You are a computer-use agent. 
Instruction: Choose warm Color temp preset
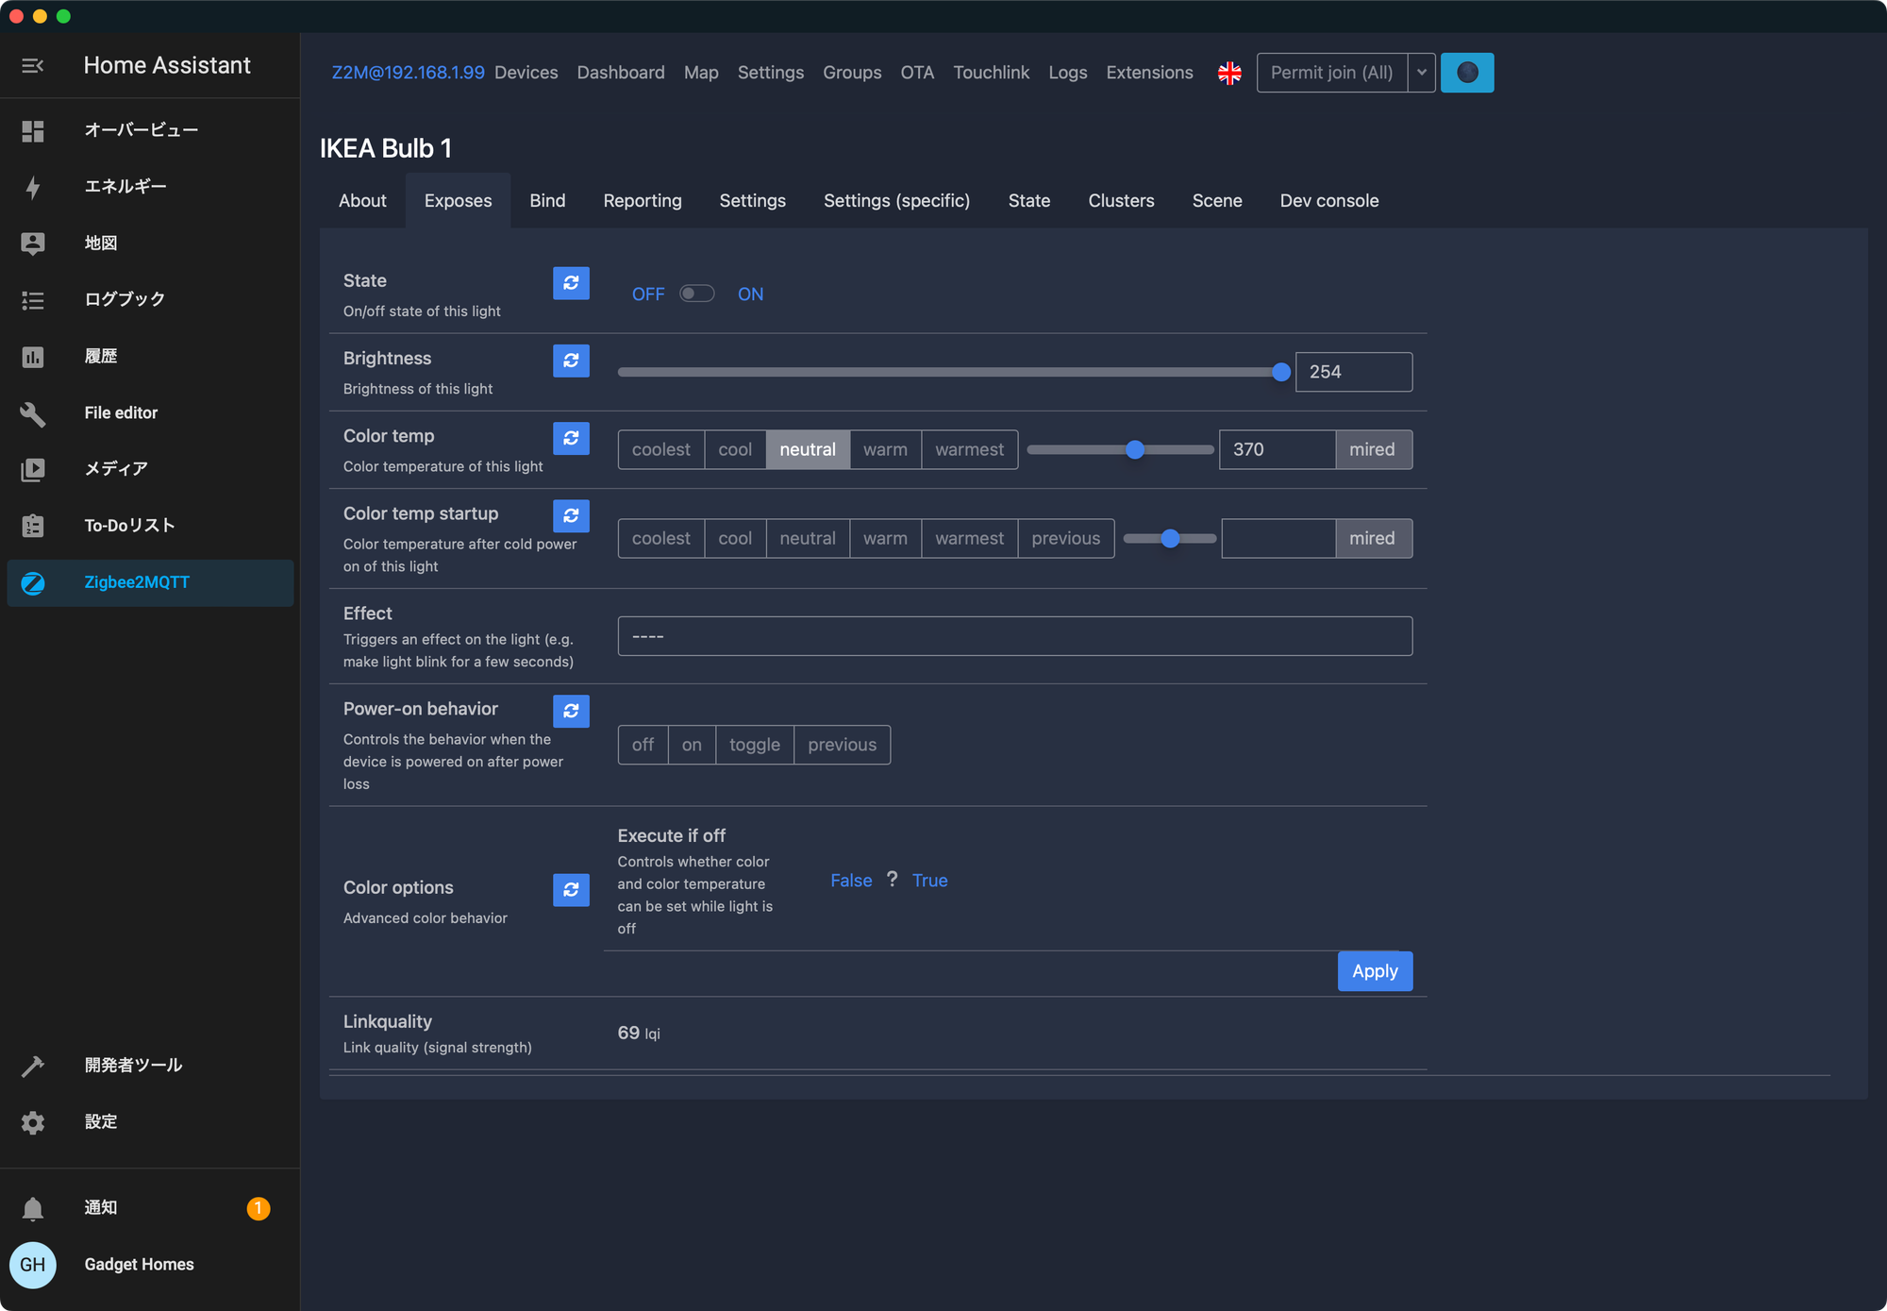pos(885,449)
